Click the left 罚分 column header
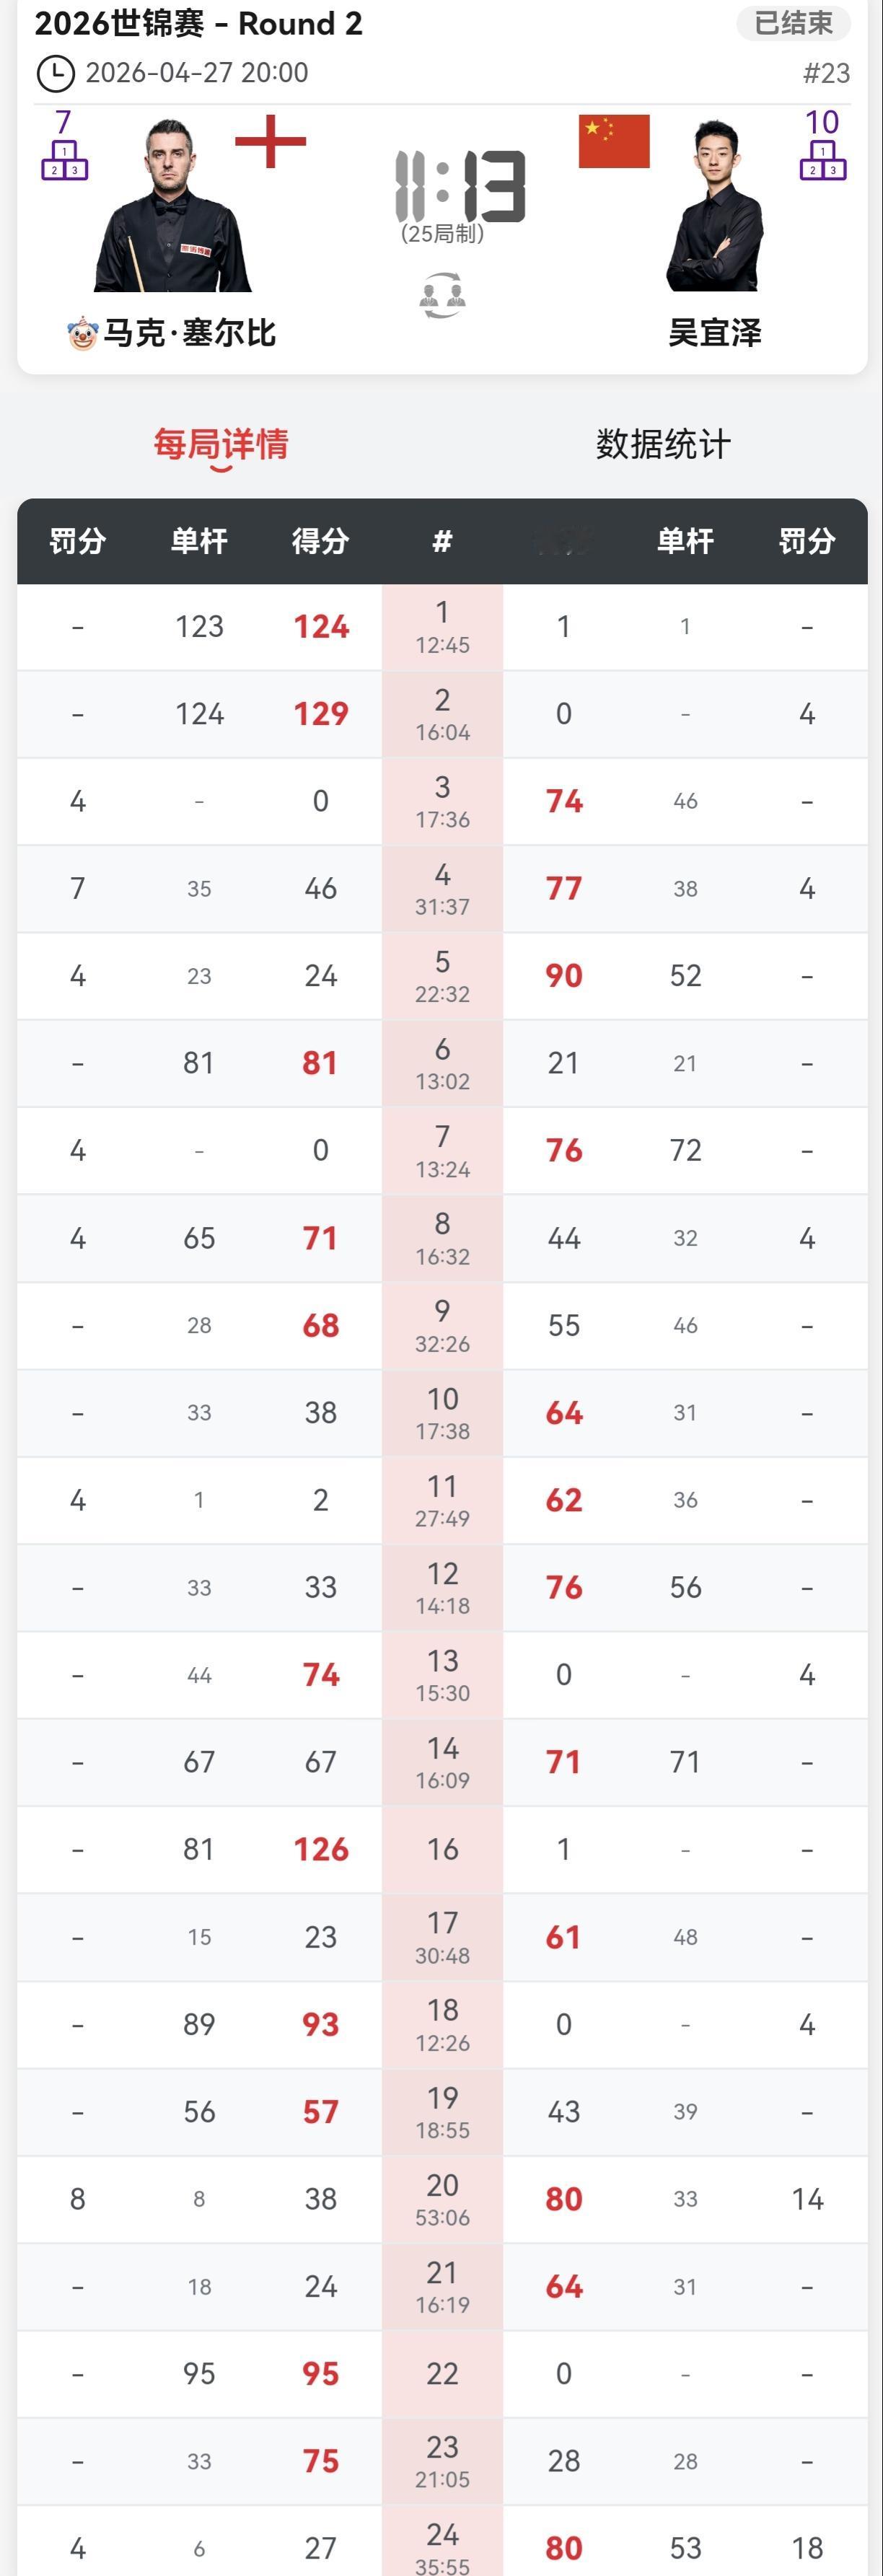 pos(77,541)
